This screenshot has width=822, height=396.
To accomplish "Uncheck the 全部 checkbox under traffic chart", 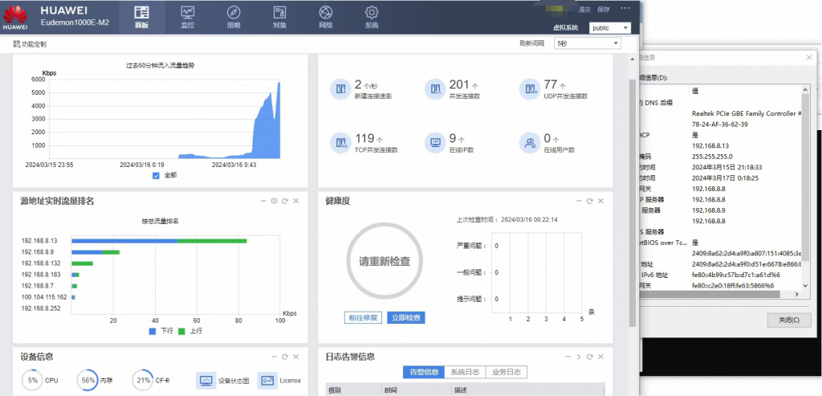I will (156, 176).
